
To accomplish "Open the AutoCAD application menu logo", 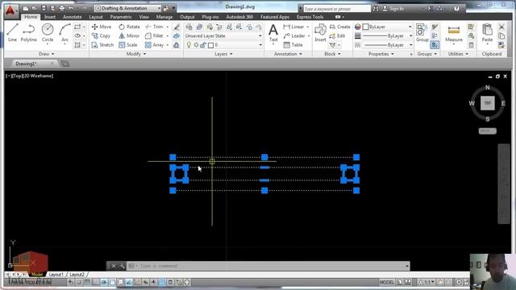I will [x=10, y=10].
